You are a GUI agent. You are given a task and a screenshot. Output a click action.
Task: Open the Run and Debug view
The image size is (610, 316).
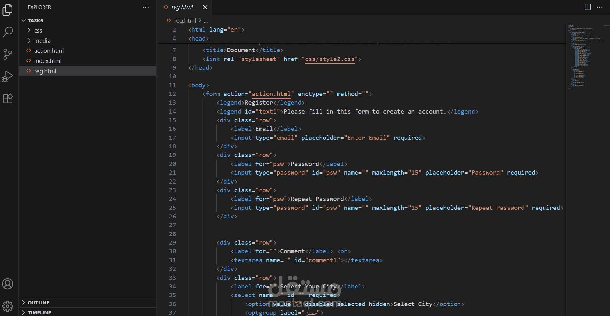pyautogui.click(x=8, y=76)
